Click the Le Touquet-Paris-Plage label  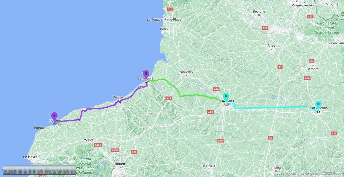coord(164,19)
